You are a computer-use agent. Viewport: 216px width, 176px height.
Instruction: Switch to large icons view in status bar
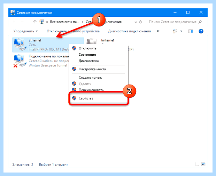pos(203,164)
